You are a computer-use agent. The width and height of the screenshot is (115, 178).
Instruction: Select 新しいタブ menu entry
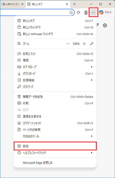click(x=55, y=21)
